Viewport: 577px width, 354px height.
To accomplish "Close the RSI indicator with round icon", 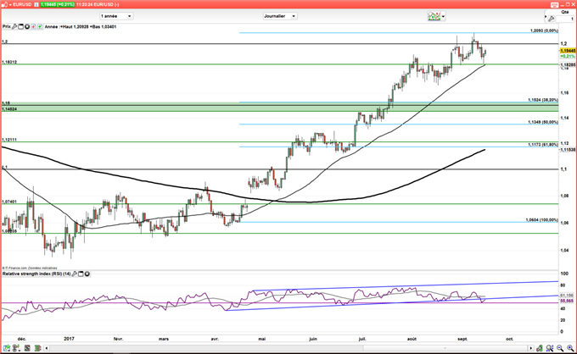I will 87,274.
